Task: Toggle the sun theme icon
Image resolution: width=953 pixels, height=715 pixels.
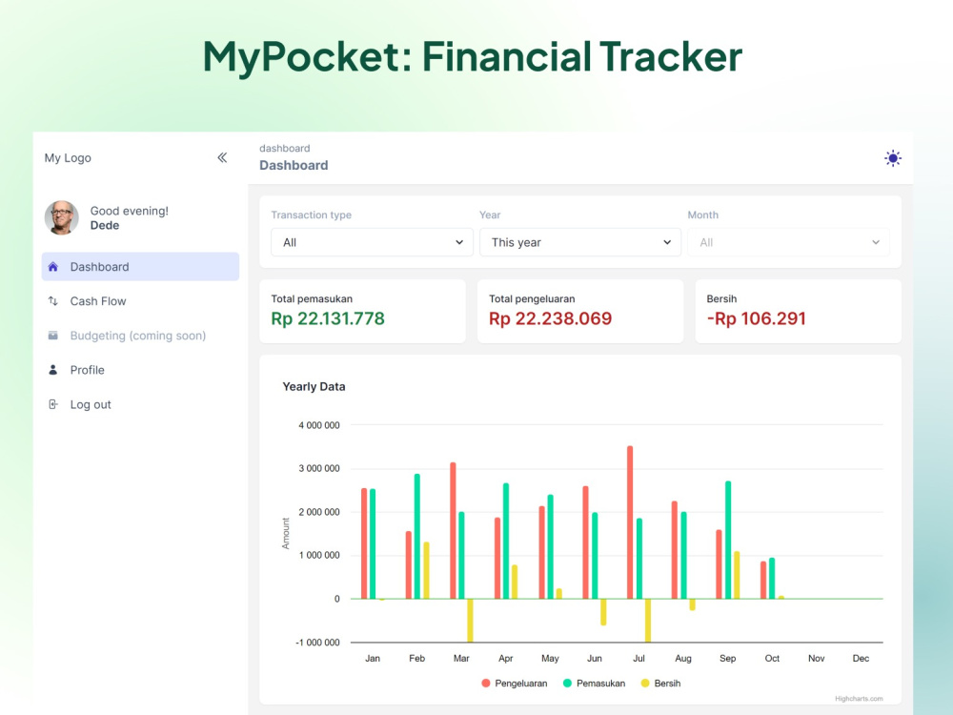Action: click(892, 158)
